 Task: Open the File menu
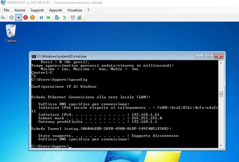pos(6,10)
